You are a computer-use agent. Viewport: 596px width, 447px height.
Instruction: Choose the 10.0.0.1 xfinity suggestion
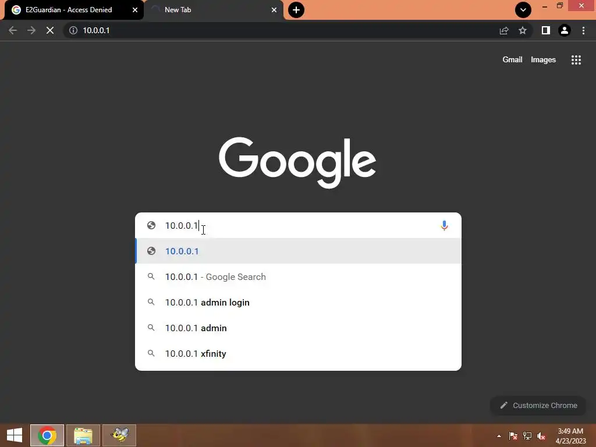click(298, 353)
